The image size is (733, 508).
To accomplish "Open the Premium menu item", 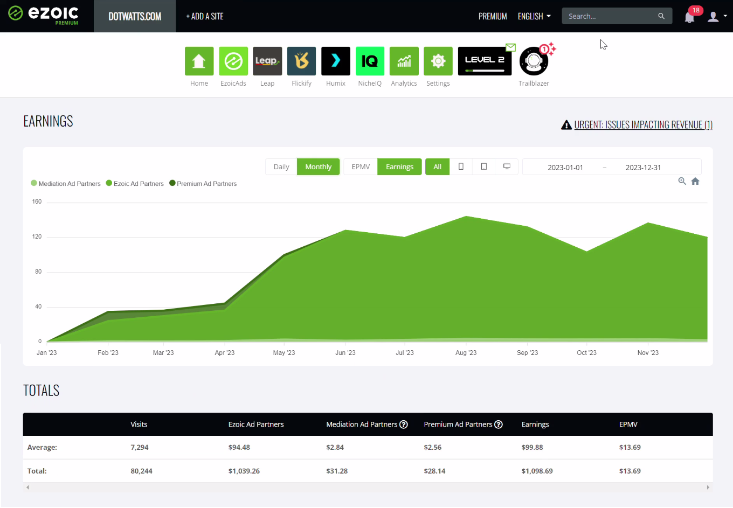I will pyautogui.click(x=493, y=16).
